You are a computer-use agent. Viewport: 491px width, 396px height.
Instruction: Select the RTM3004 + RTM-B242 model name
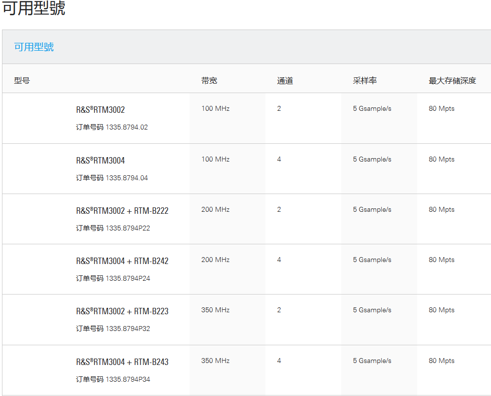[122, 261]
